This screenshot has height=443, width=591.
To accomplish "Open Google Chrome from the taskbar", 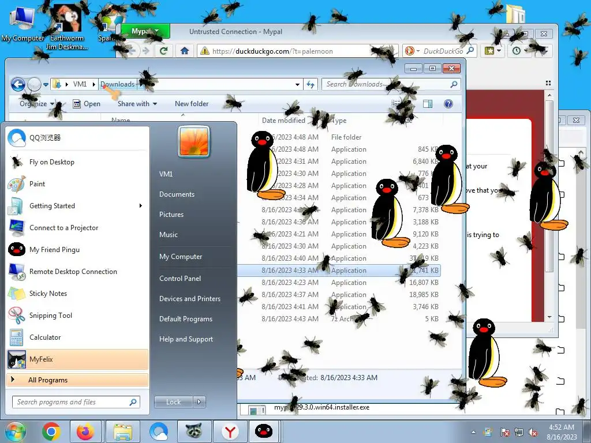I will pyautogui.click(x=51, y=431).
